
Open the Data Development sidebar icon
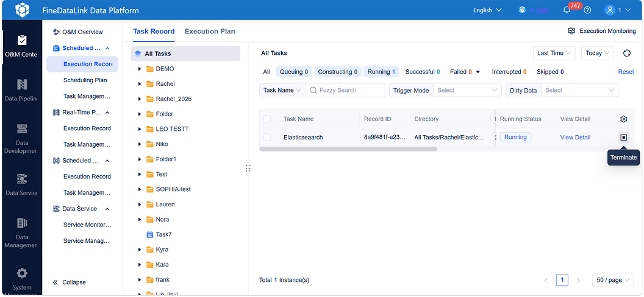22,128
